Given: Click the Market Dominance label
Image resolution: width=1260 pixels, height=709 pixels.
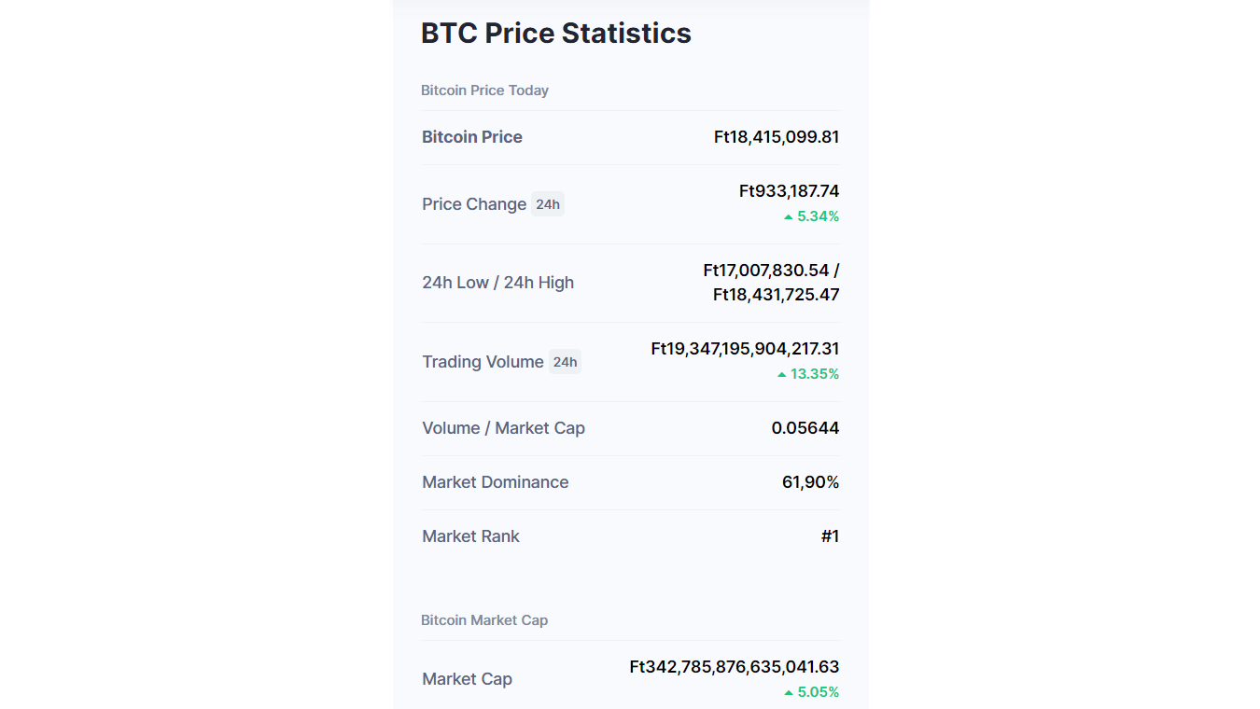Looking at the screenshot, I should click(x=496, y=482).
